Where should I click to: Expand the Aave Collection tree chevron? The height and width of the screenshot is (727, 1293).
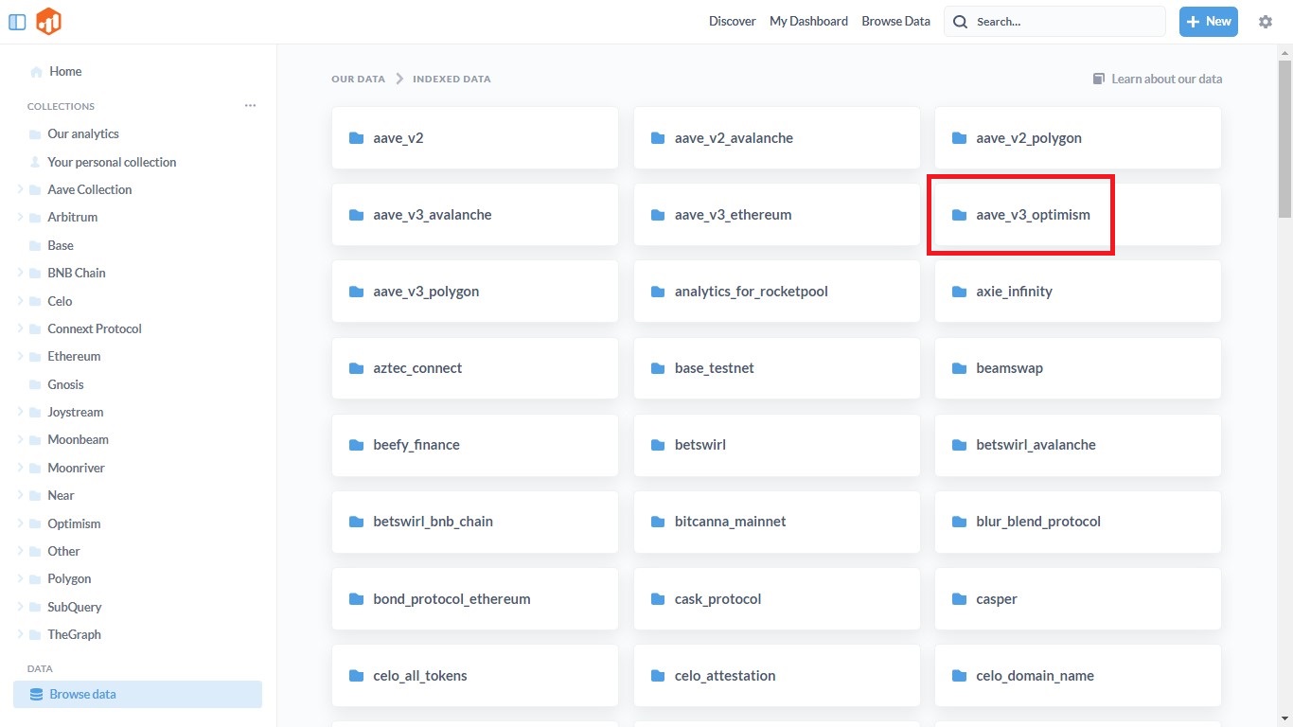click(x=20, y=189)
